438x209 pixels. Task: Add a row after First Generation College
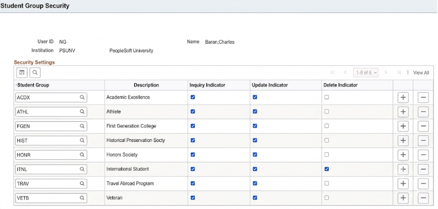[403, 126]
